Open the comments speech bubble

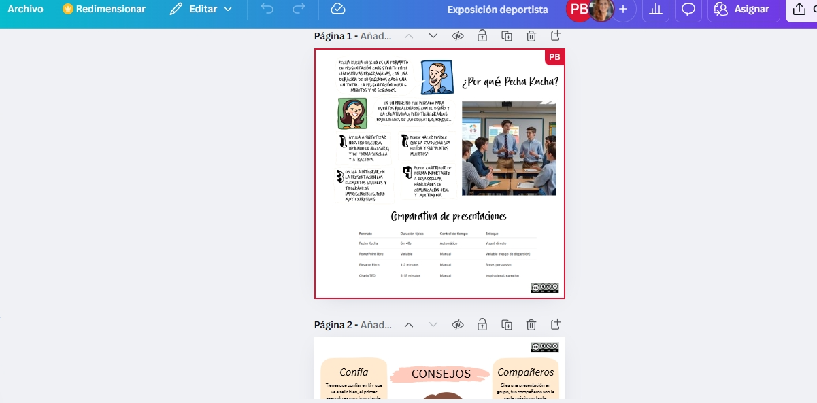(x=688, y=9)
